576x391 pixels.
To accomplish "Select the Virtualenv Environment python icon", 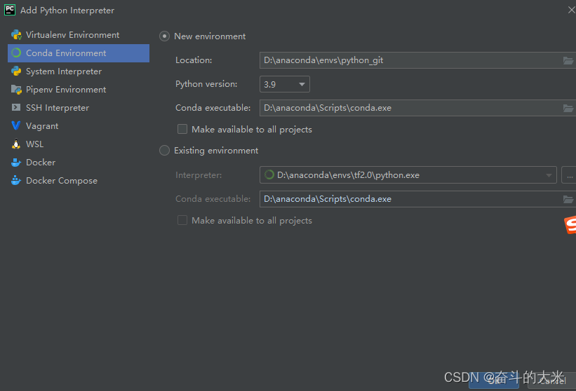I will [x=17, y=35].
